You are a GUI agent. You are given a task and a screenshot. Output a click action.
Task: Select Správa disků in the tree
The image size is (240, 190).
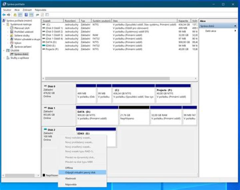coord(21,54)
